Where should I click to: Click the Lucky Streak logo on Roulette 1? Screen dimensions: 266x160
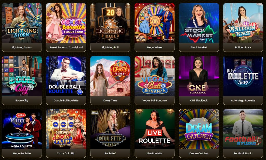pos(95,112)
